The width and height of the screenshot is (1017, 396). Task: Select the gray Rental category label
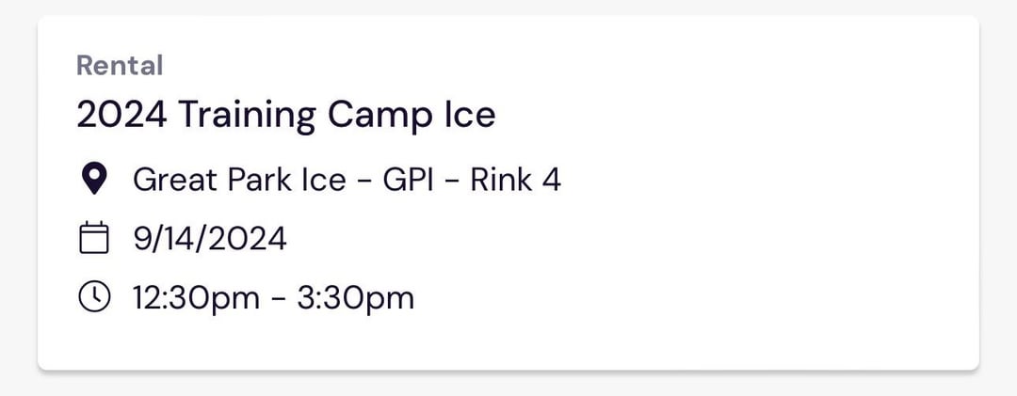pyautogui.click(x=120, y=66)
